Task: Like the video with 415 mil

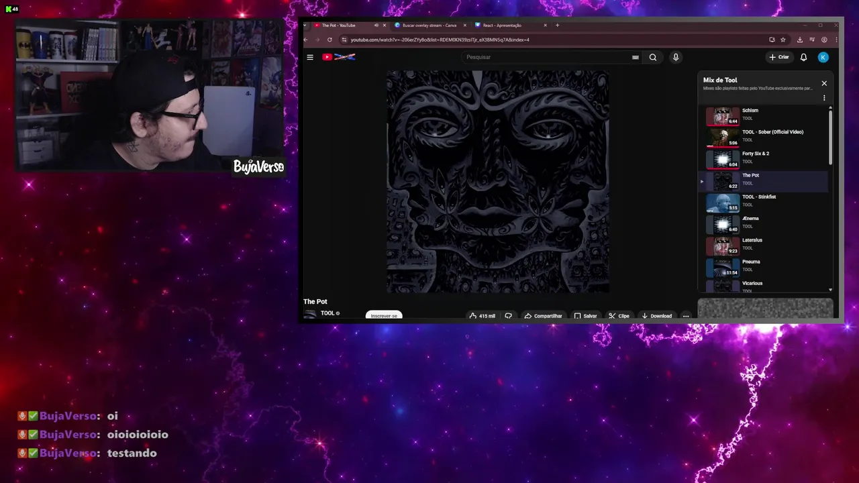Action: (483, 316)
